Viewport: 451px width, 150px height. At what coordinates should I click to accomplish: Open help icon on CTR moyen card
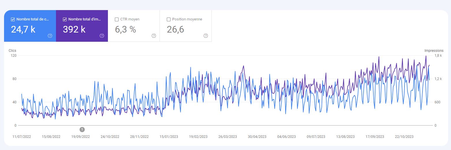tap(154, 36)
